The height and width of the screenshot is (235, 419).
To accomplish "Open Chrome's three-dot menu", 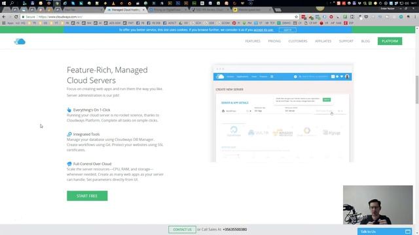I will tap(416, 17).
